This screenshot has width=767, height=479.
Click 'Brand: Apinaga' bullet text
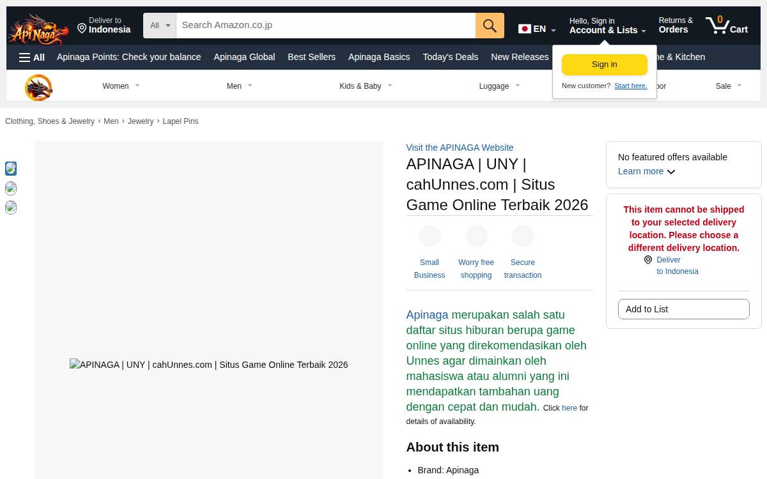448,470
